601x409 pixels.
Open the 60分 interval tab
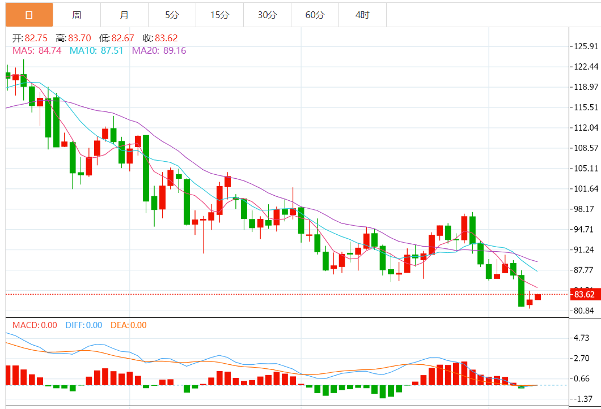click(315, 15)
